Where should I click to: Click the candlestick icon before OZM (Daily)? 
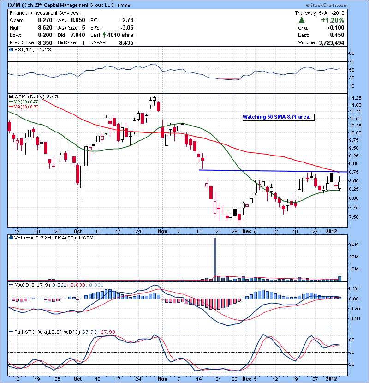click(x=11, y=97)
